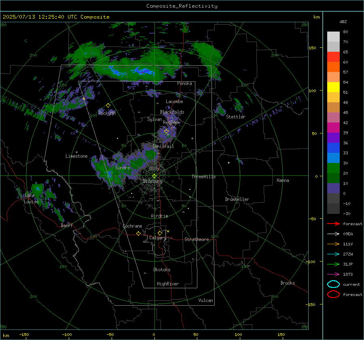
Task: Click the RockyMH map label
Action: 107,113
